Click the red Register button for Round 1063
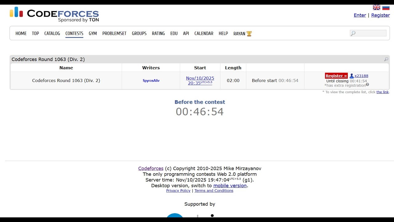 [x=336, y=76]
